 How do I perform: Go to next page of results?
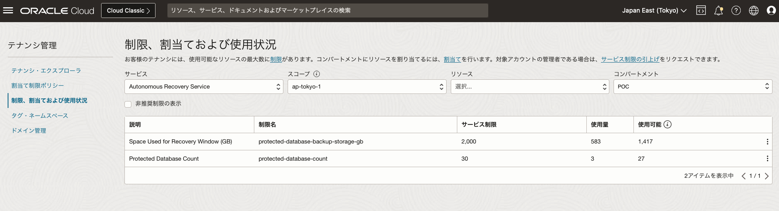point(766,176)
